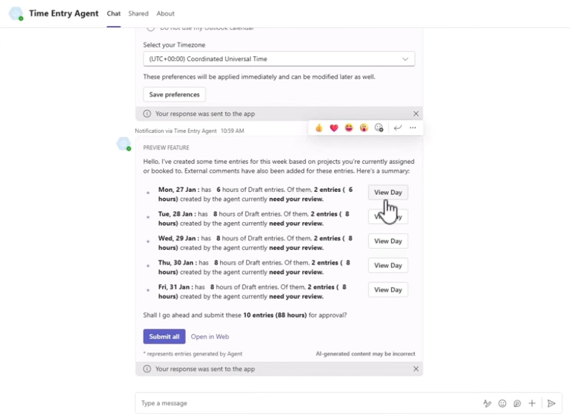React with red heart emoji

[x=334, y=128]
